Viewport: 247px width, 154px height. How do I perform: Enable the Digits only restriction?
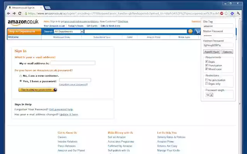coord(206,84)
